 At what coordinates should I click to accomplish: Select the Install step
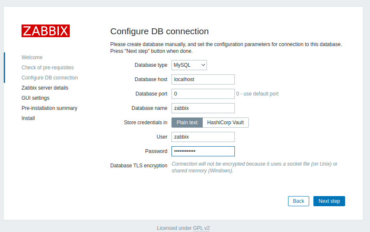click(x=28, y=118)
